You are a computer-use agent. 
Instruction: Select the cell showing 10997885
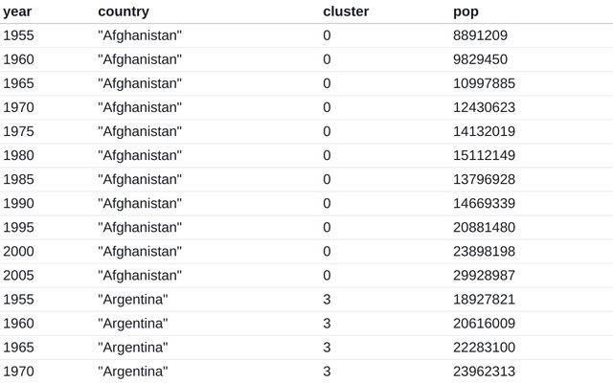click(x=484, y=83)
